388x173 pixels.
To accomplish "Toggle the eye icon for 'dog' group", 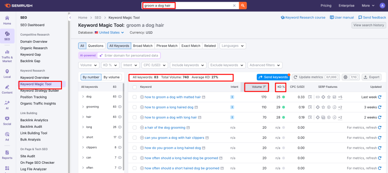I will pyautogui.click(x=120, y=97).
